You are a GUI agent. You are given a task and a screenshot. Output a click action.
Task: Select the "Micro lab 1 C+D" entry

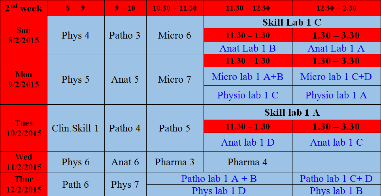pos(336,77)
